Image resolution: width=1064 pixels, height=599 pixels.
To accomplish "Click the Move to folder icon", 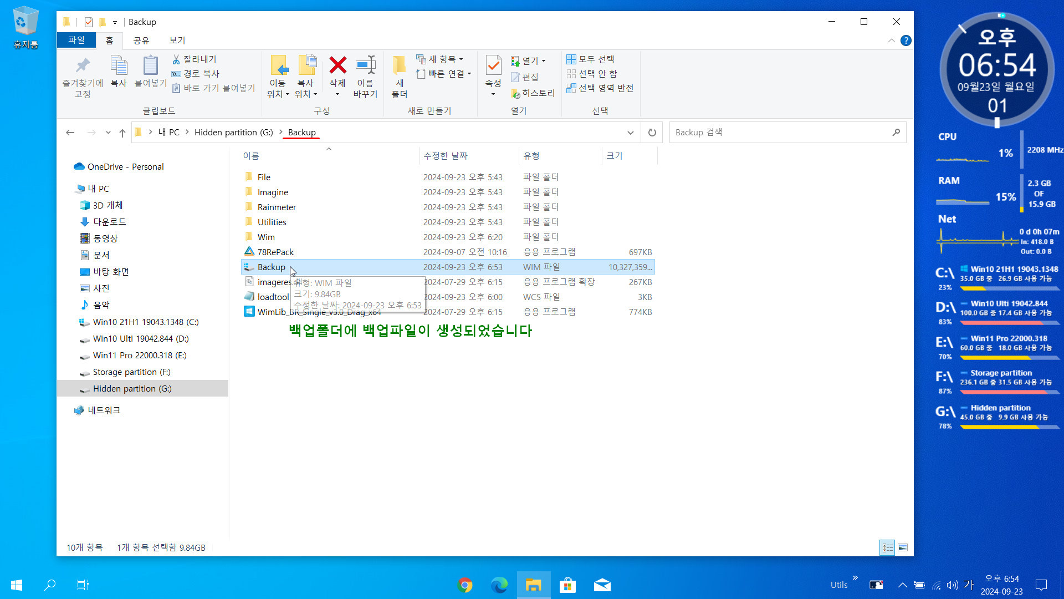I will coord(279,65).
